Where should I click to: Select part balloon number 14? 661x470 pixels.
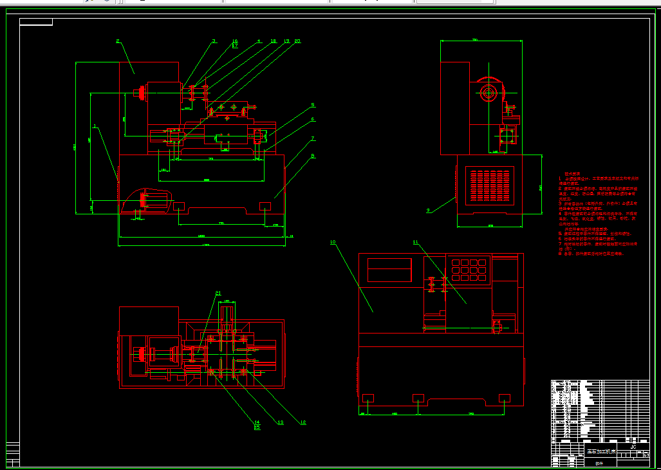point(257,422)
